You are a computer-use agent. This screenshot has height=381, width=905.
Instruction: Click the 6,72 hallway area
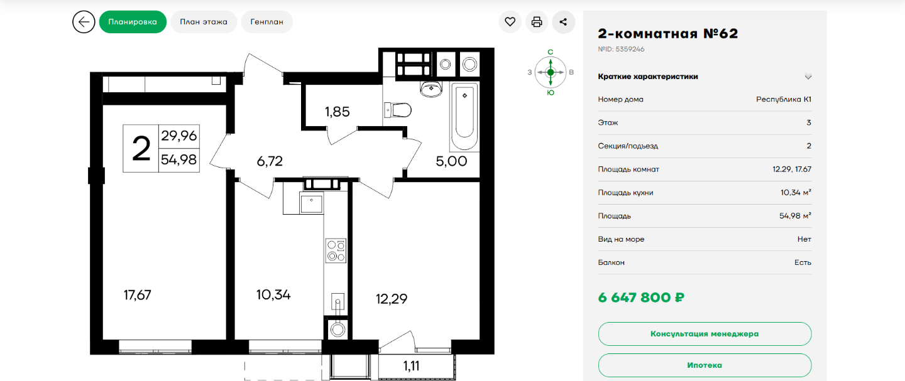pos(270,161)
